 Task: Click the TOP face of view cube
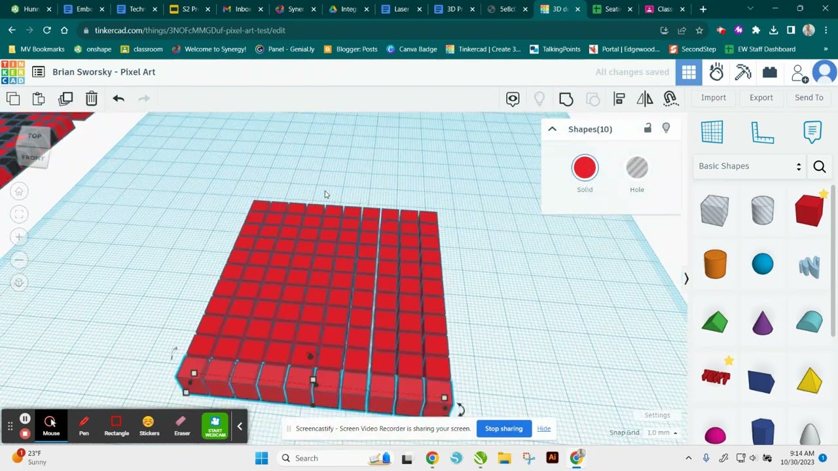(34, 136)
